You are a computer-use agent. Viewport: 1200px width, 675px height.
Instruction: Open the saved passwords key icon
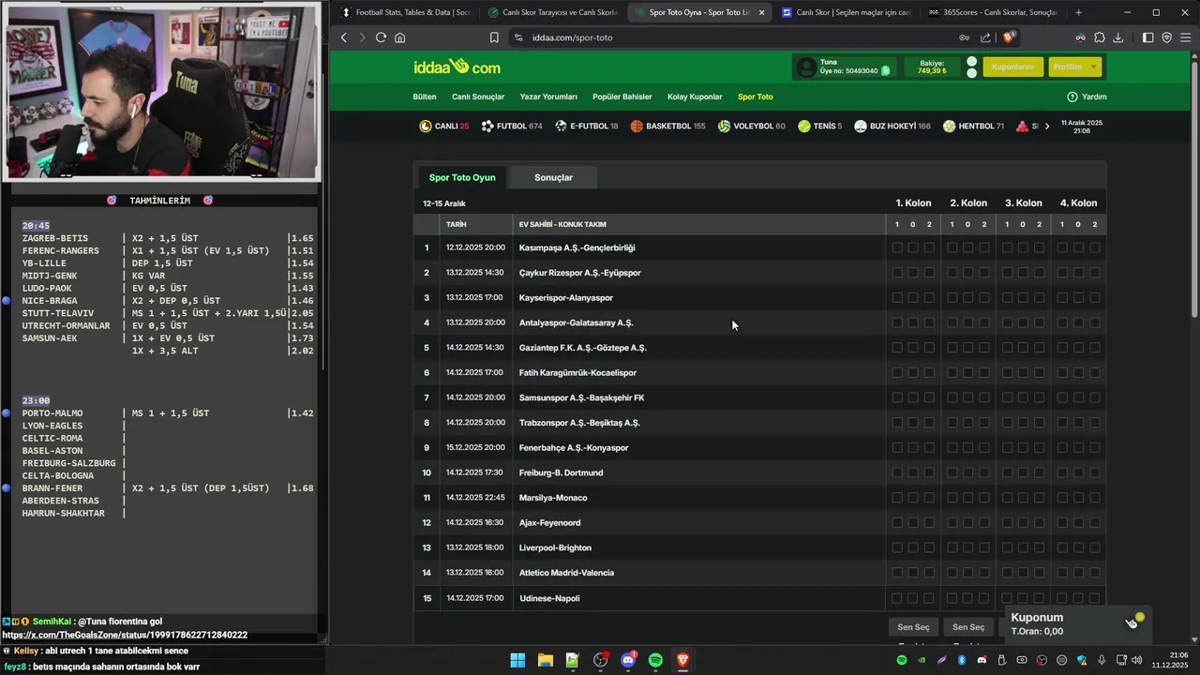point(965,37)
